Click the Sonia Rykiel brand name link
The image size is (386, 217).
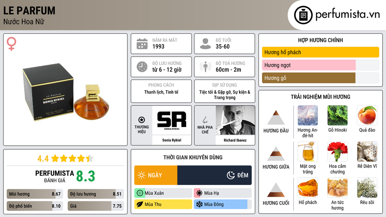click(x=172, y=140)
